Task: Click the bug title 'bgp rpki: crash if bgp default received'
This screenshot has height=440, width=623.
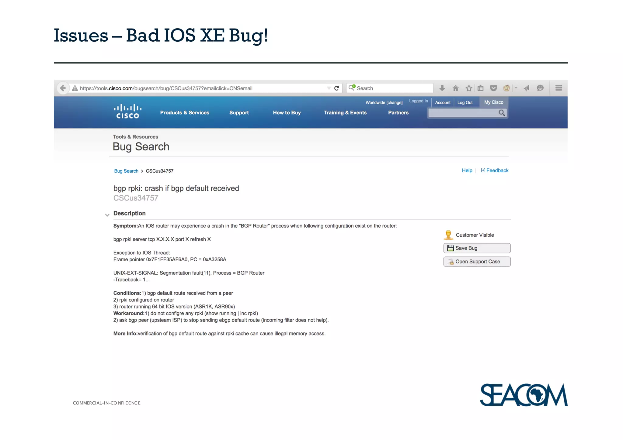Action: [176, 188]
